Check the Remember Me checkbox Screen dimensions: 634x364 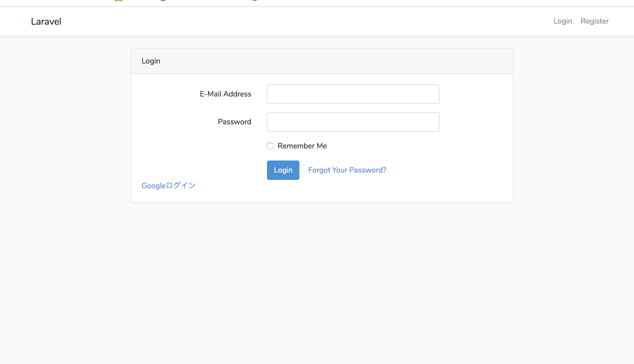(270, 146)
